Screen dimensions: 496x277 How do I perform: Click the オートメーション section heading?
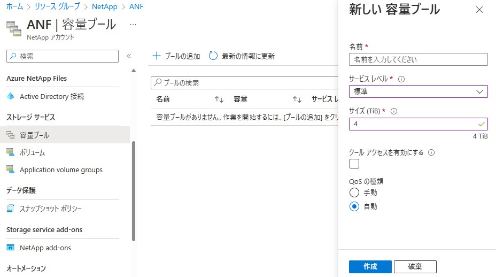click(x=26, y=268)
